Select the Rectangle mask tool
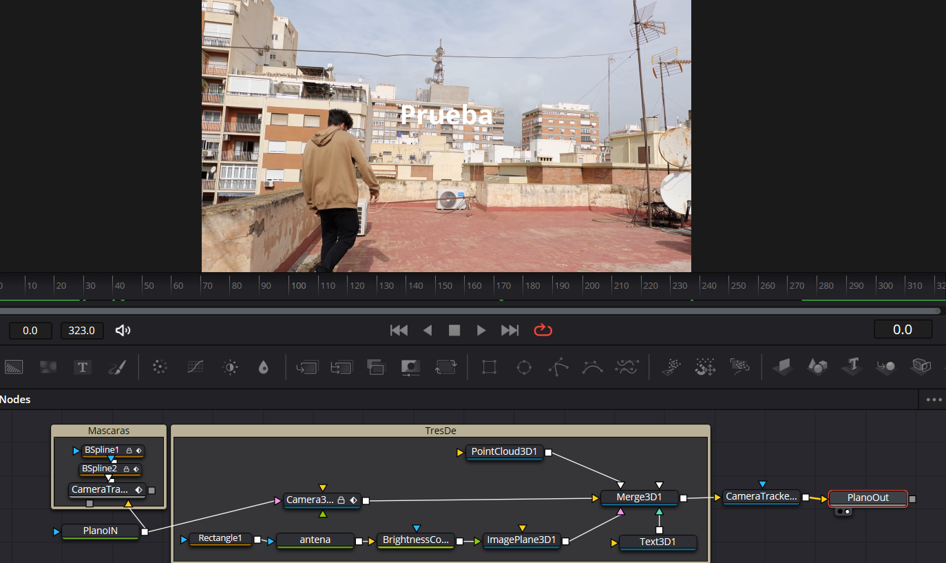Image resolution: width=946 pixels, height=563 pixels. point(489,367)
